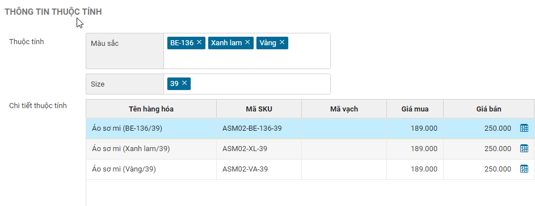
Task: Click the Mã vạch column header
Action: pyautogui.click(x=344, y=109)
